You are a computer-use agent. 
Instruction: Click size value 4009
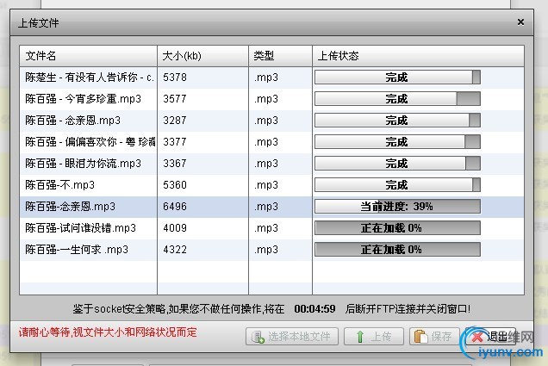(x=175, y=228)
